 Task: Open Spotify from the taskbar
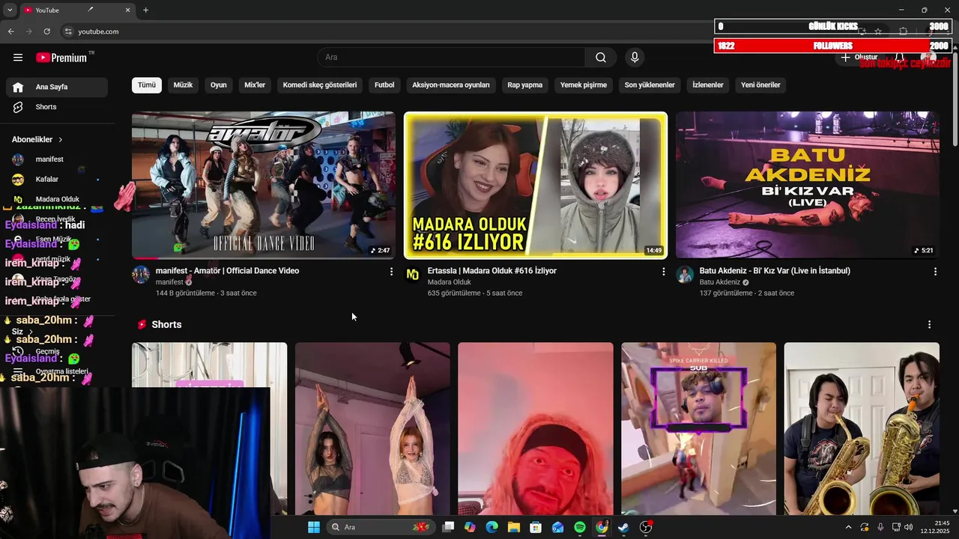click(580, 527)
